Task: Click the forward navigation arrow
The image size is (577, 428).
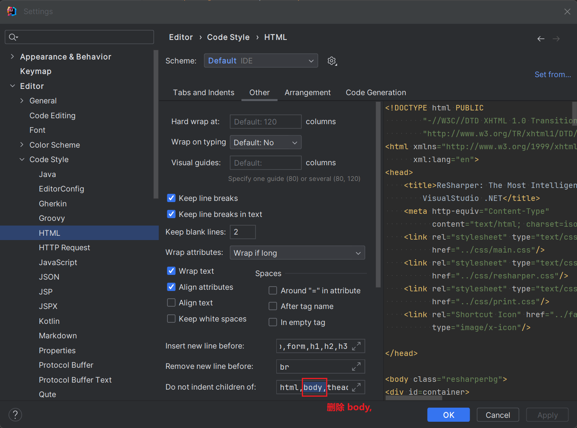Action: (556, 39)
